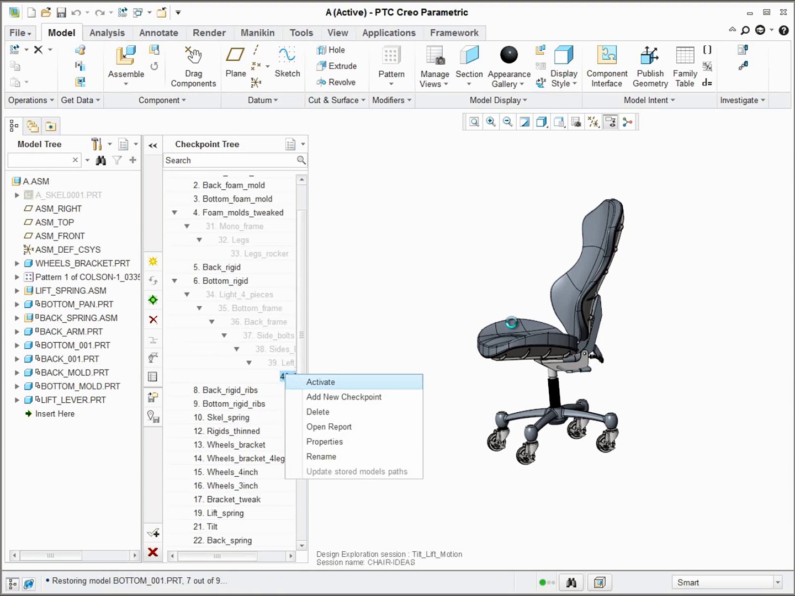The width and height of the screenshot is (795, 596).
Task: Open the Smart selection filter dropdown
Action: click(777, 582)
